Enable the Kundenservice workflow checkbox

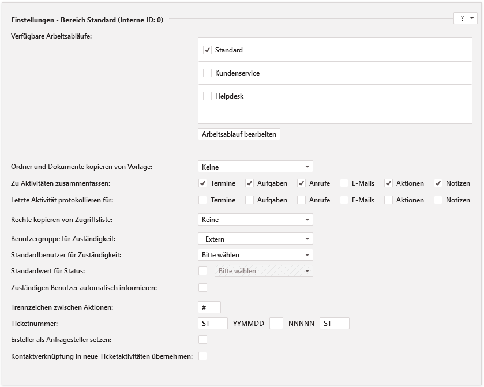click(208, 73)
